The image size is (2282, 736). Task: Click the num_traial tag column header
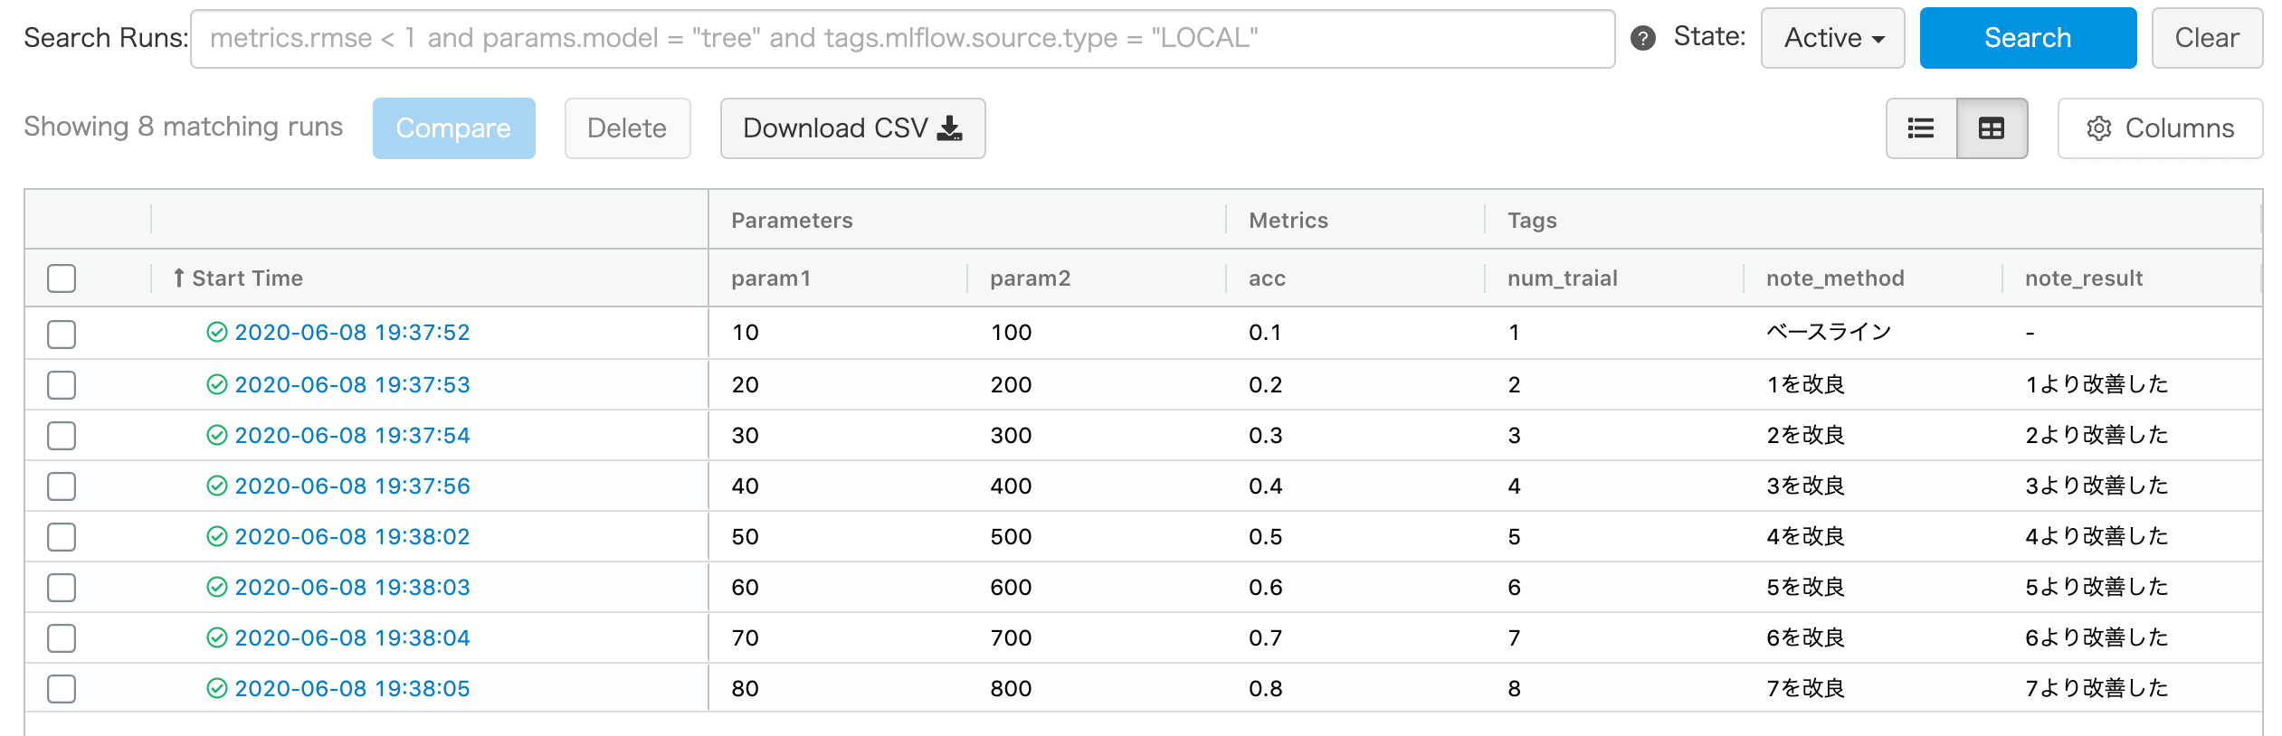point(1563,278)
